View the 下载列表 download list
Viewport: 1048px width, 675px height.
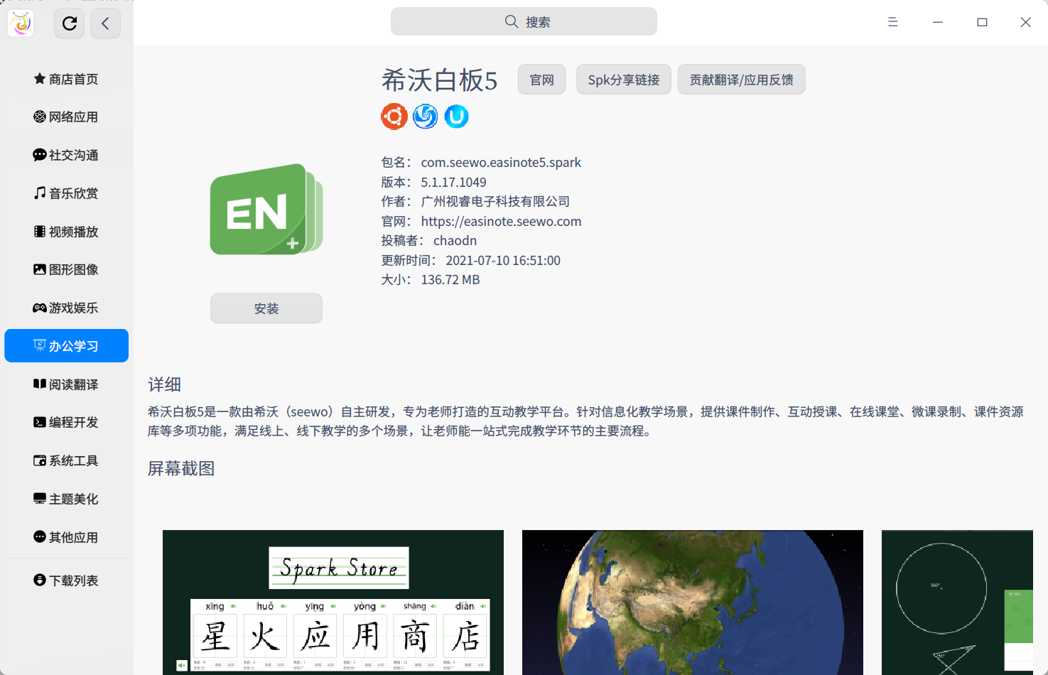click(x=67, y=580)
